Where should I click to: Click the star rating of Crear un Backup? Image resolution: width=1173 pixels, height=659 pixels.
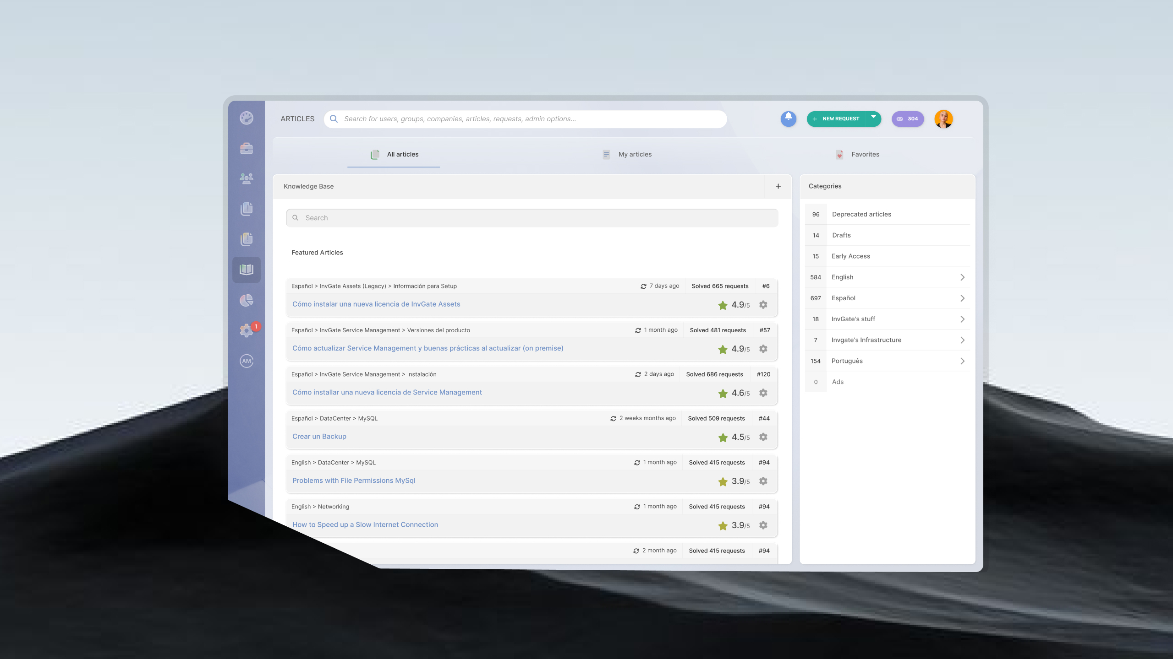723,438
